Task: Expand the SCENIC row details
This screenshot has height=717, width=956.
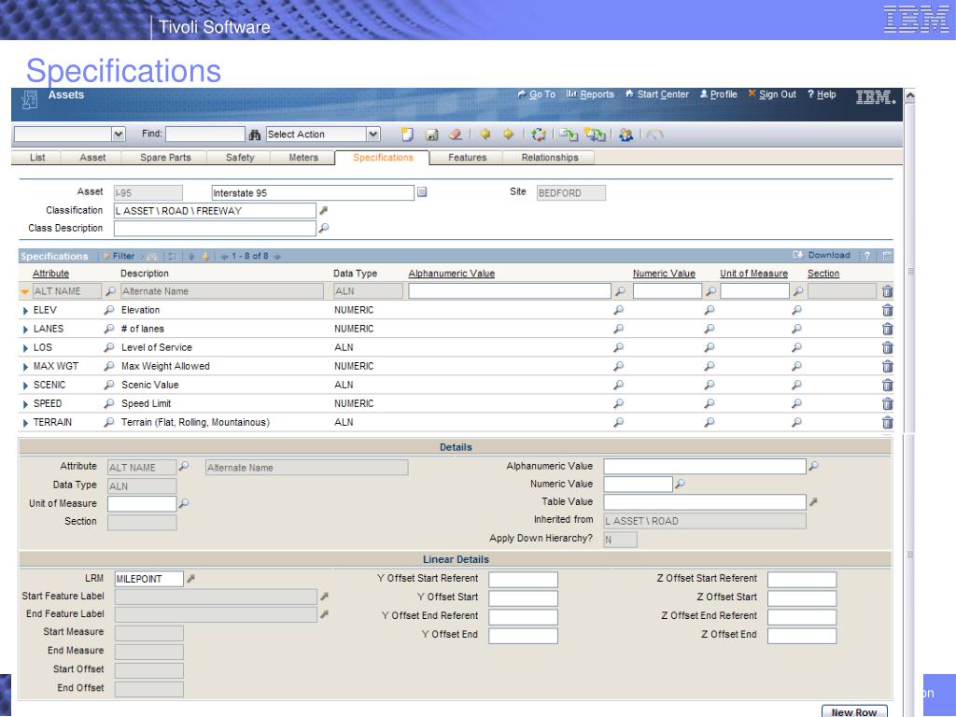Action: click(25, 386)
